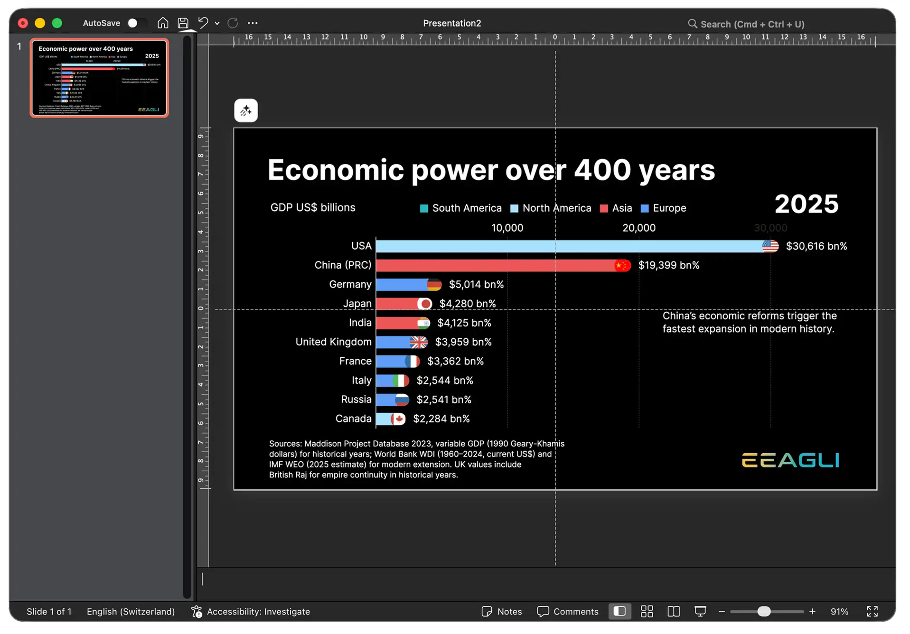
Task: Select the Russia flag icon on bar
Action: [x=402, y=400]
